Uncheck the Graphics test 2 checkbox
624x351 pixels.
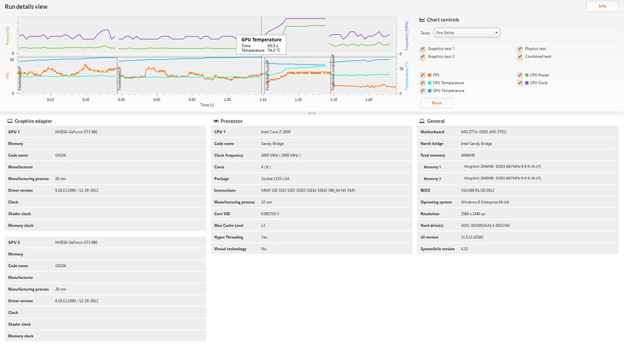click(423, 57)
